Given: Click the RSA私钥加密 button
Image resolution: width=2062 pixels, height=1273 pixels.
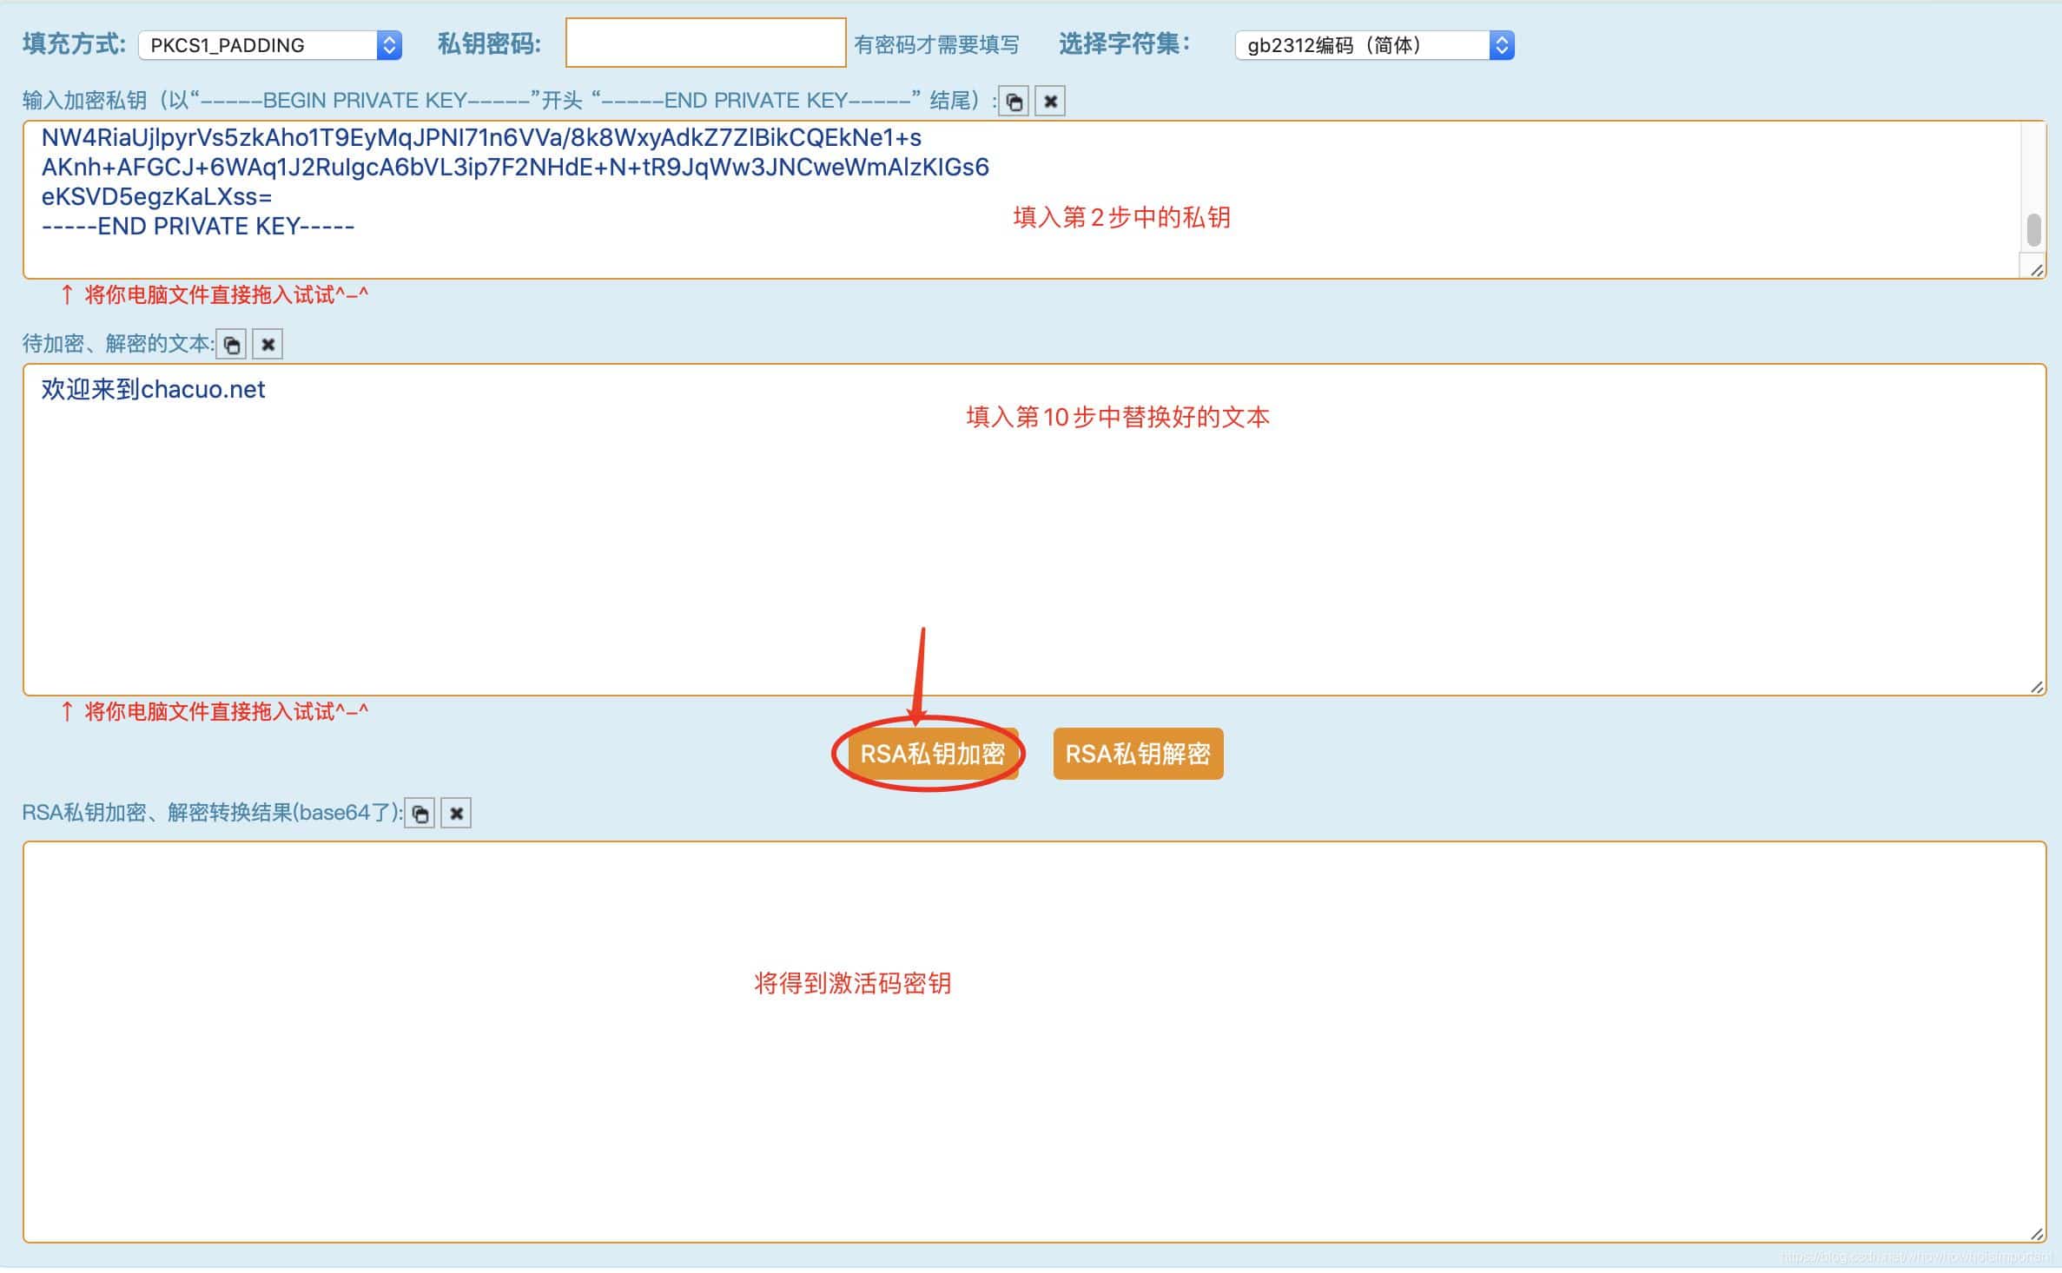Looking at the screenshot, I should 931,754.
